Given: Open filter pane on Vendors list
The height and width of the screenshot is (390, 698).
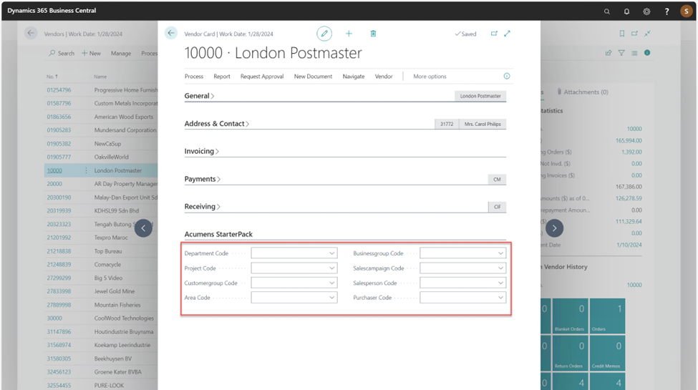Looking at the screenshot, I should point(621,53).
